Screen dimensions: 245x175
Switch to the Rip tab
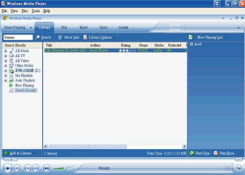pyautogui.click(x=64, y=27)
